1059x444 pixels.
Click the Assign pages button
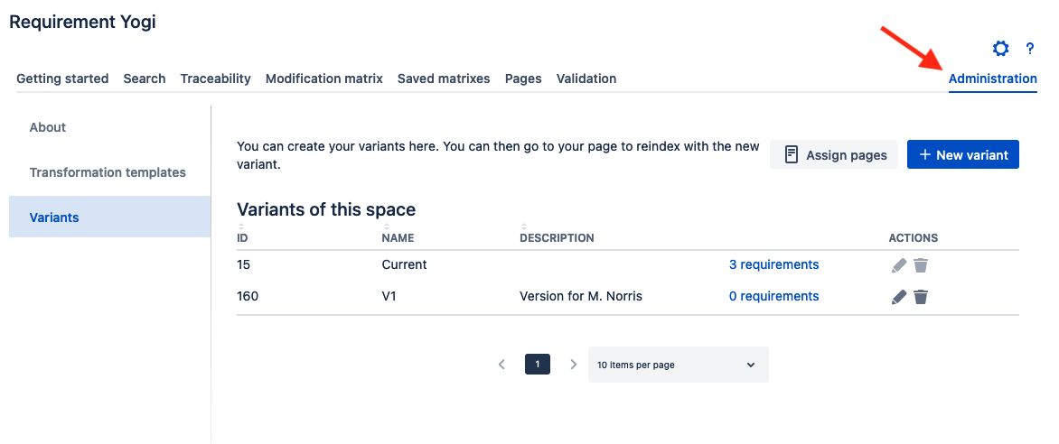834,155
